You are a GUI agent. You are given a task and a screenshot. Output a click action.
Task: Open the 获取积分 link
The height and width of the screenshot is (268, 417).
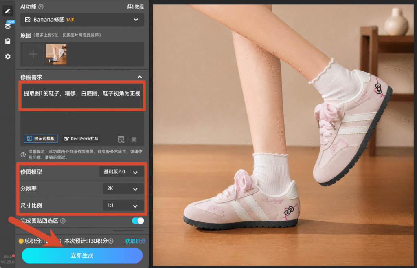[135, 241]
